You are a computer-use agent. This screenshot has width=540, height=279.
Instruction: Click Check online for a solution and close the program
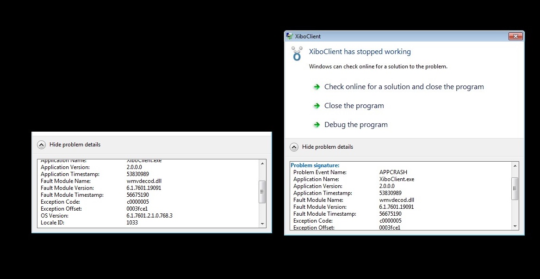(404, 87)
